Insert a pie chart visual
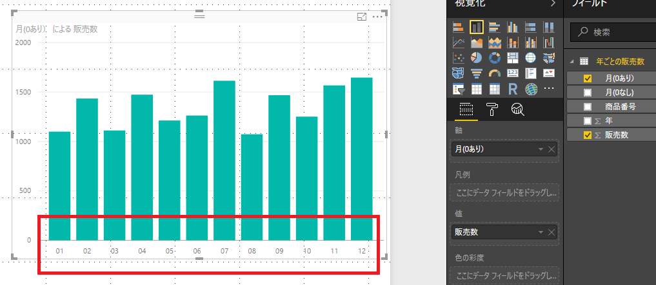The height and width of the screenshot is (285, 656). click(477, 58)
